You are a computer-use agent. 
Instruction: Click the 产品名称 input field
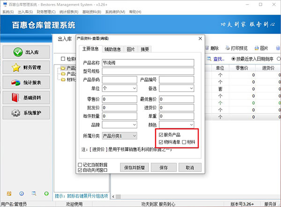(x=148, y=63)
